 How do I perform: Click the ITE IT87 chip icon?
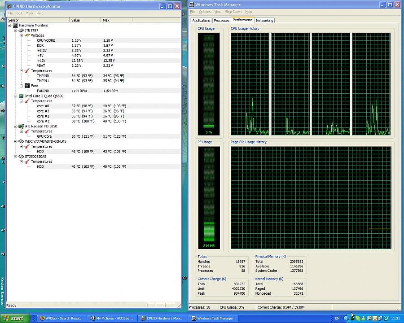(21, 31)
